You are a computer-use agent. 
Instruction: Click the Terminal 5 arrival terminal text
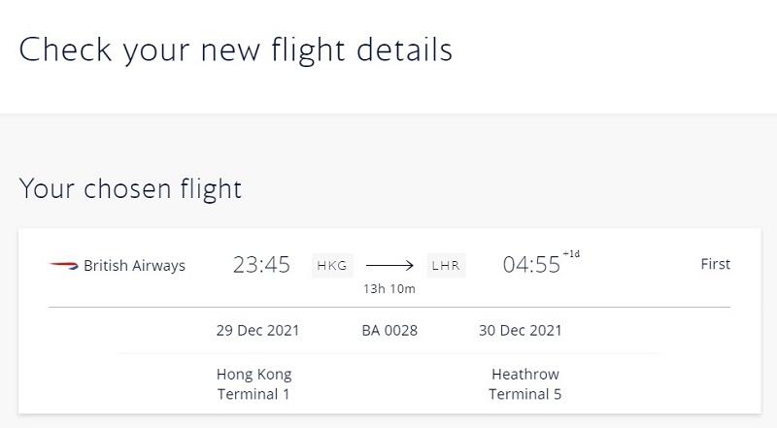pos(524,394)
